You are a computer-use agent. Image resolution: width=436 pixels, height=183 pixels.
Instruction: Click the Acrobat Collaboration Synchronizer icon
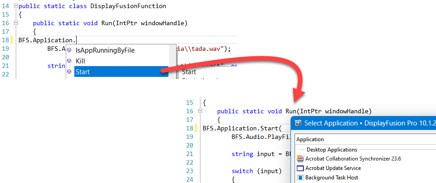tap(300, 159)
